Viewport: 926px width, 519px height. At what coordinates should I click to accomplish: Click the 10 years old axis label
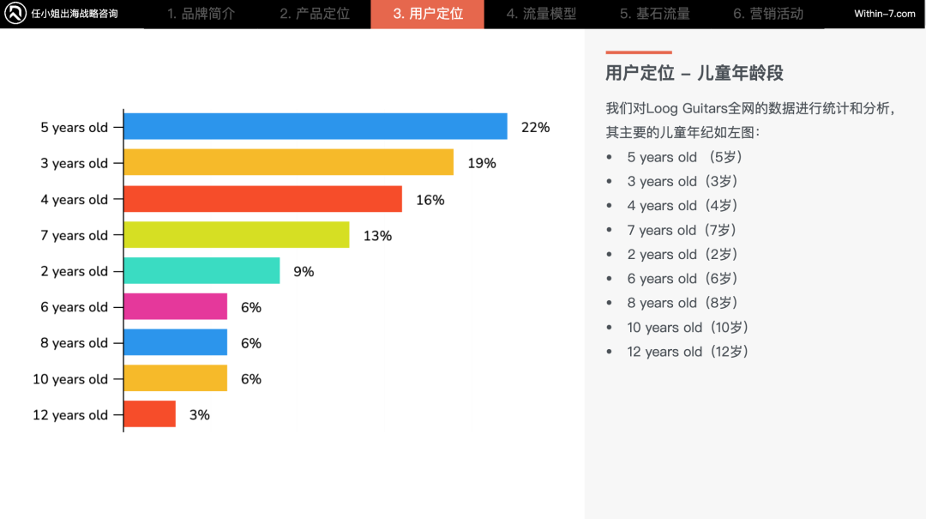point(70,379)
